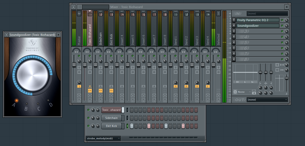This screenshot has height=146, width=305.
Task: Click the save disk icon on Master track
Action: [x=79, y=100]
